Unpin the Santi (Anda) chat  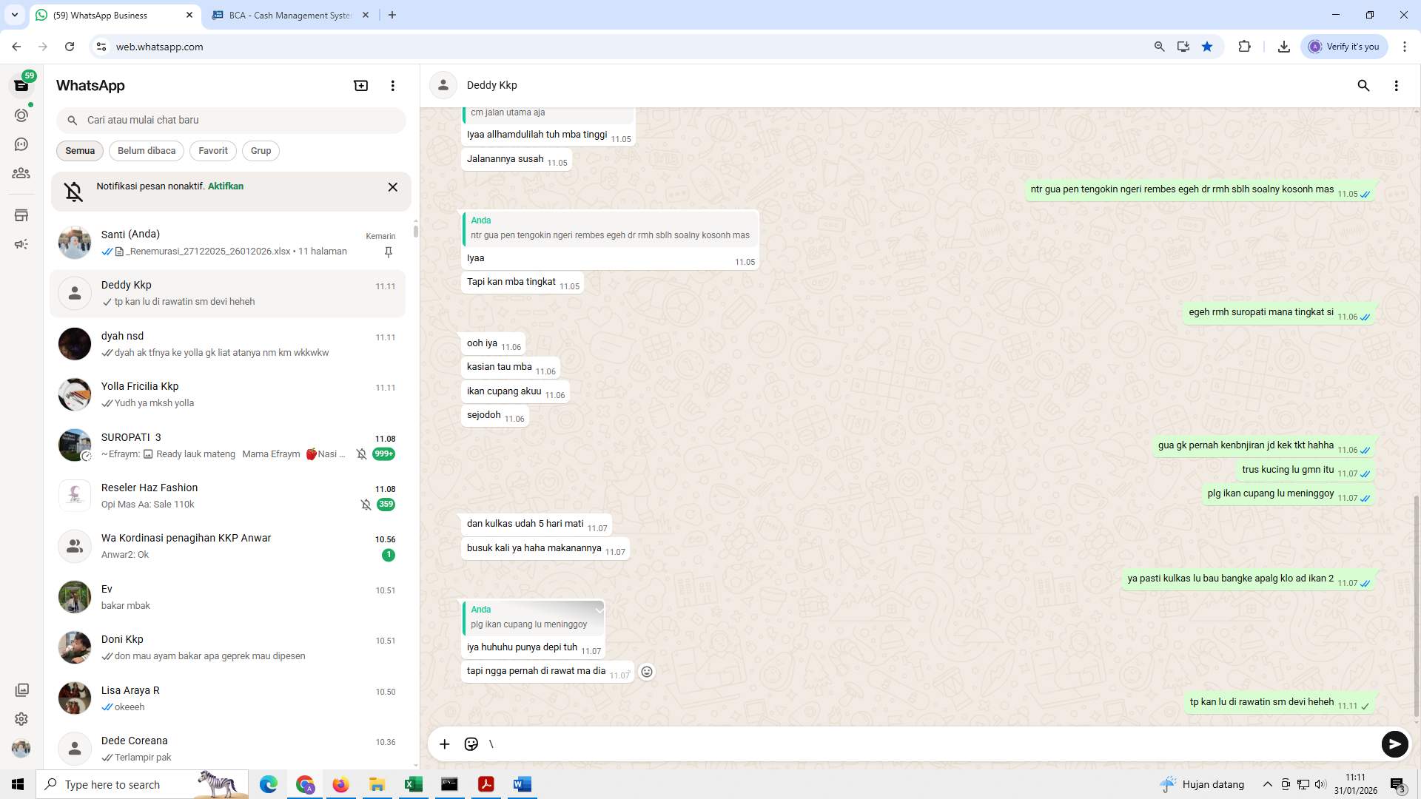[388, 252]
